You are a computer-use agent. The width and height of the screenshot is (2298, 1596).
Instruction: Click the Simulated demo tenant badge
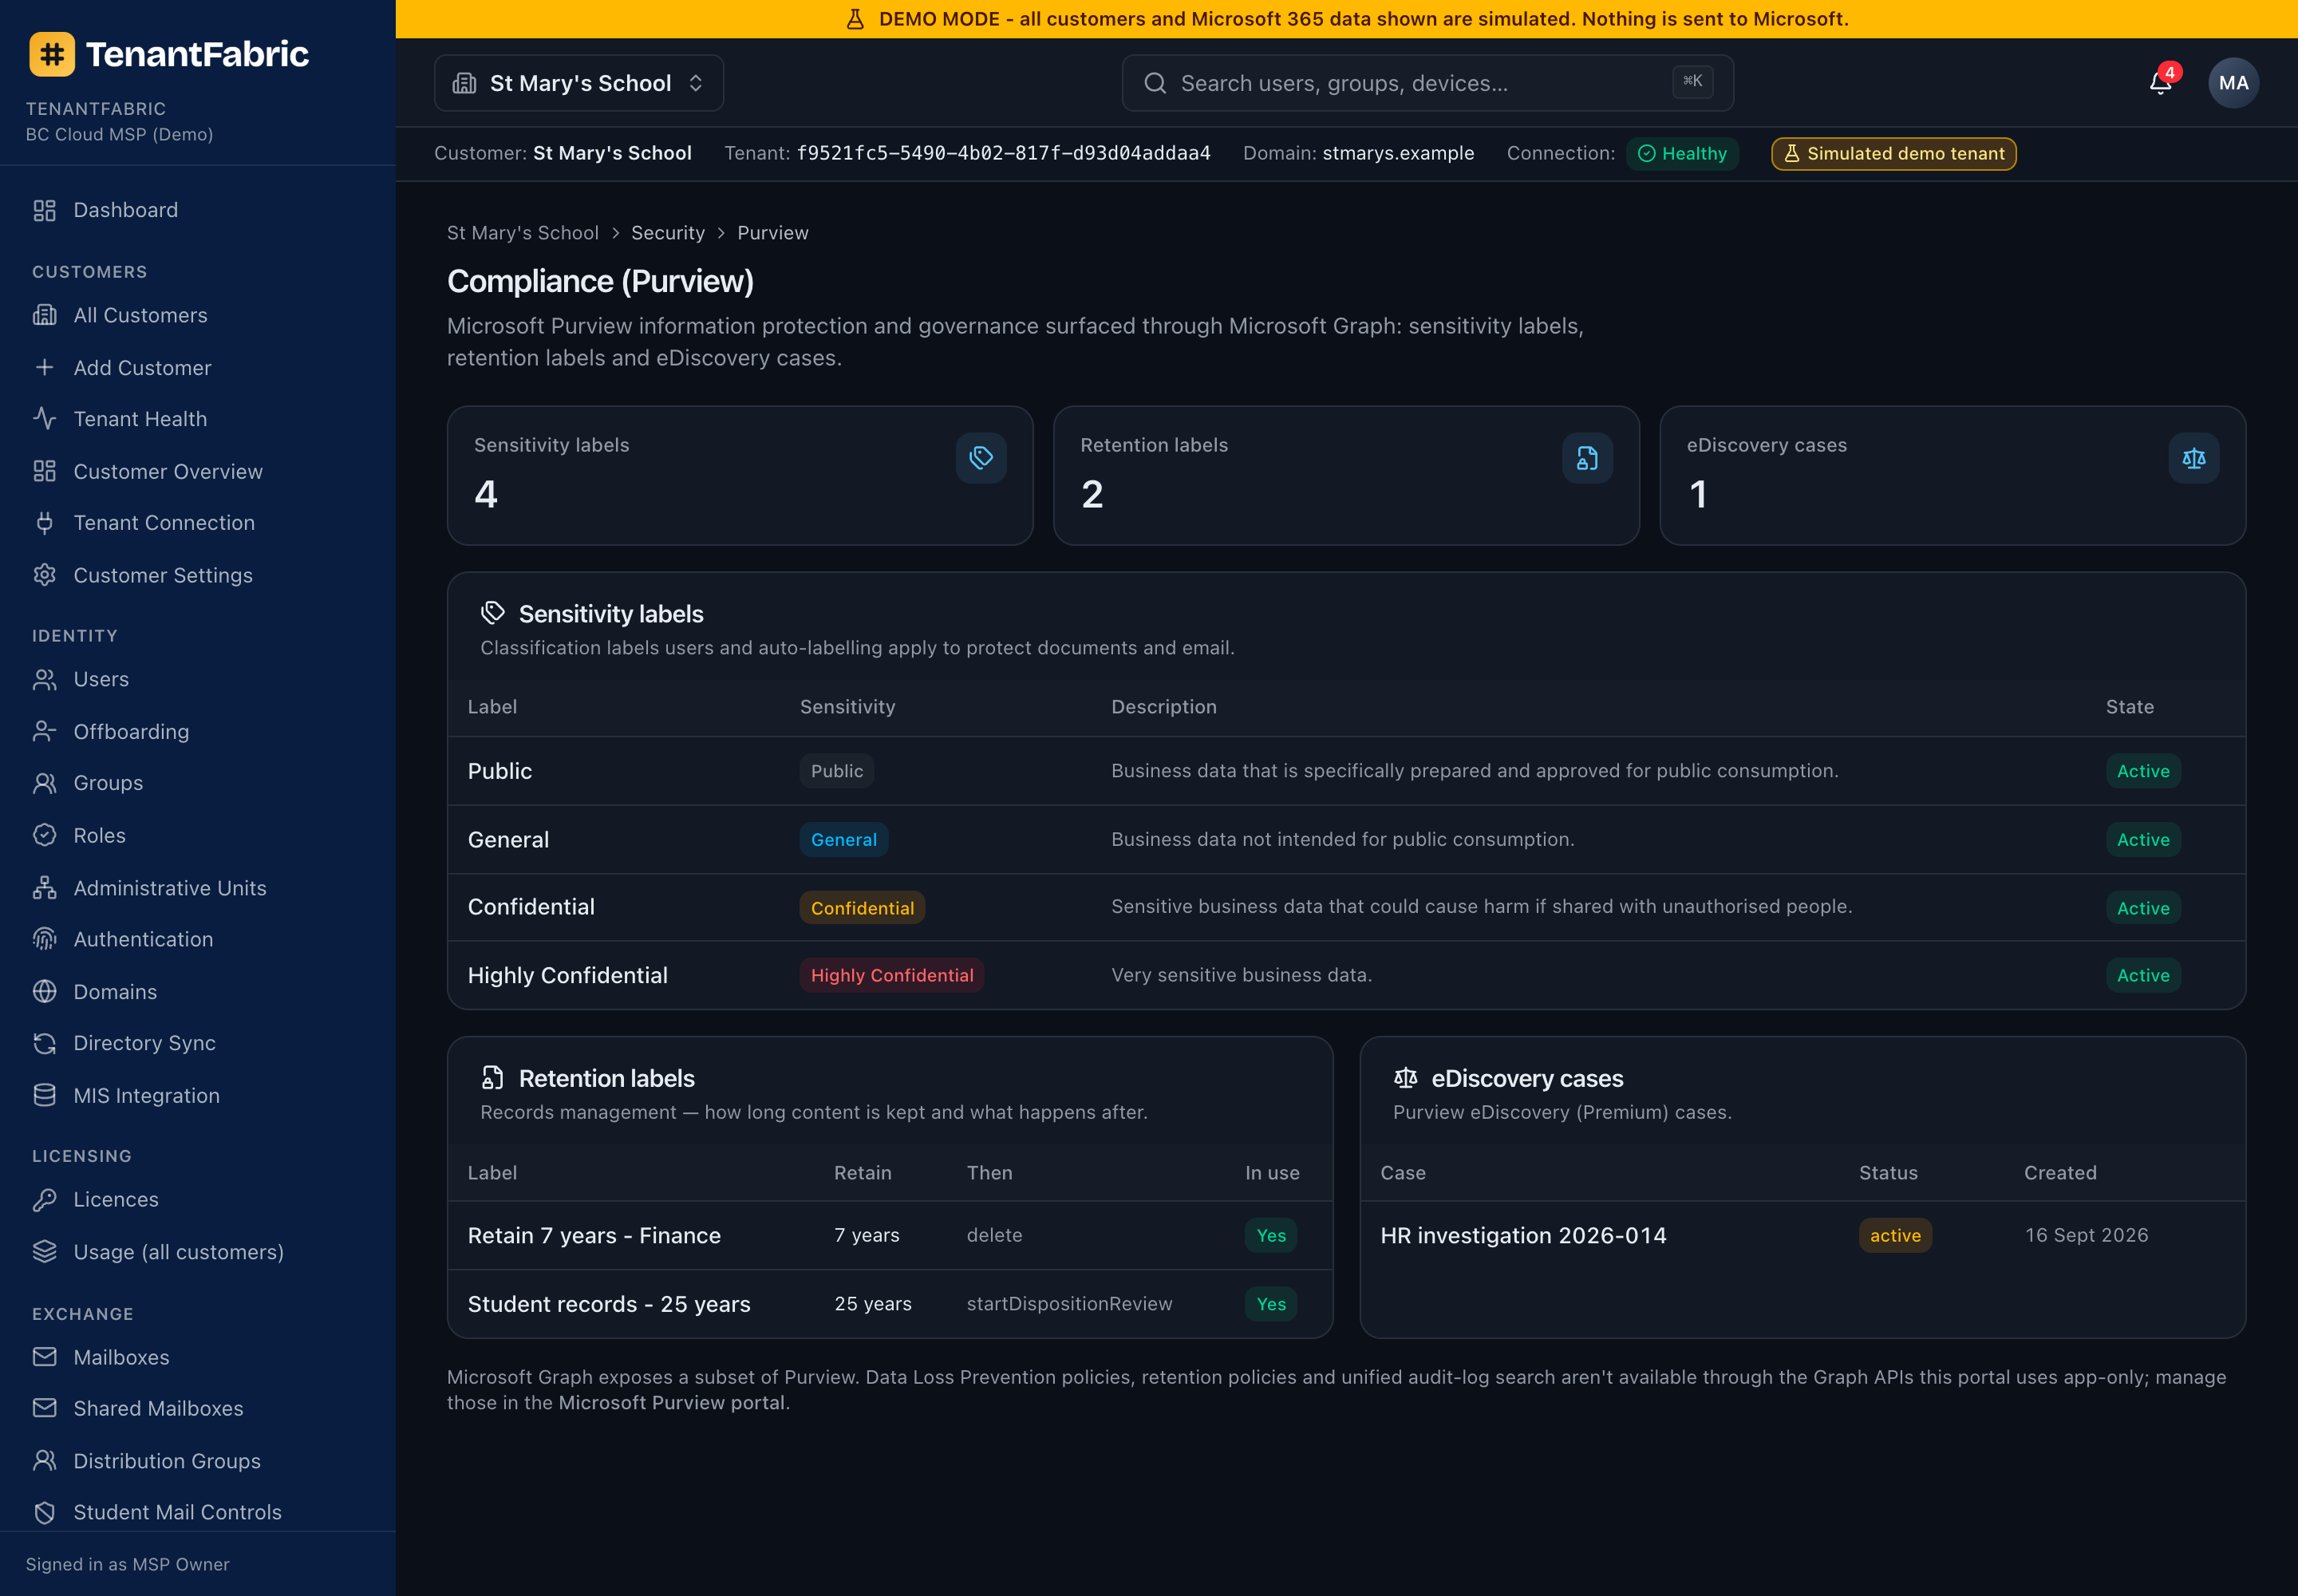coord(1893,153)
